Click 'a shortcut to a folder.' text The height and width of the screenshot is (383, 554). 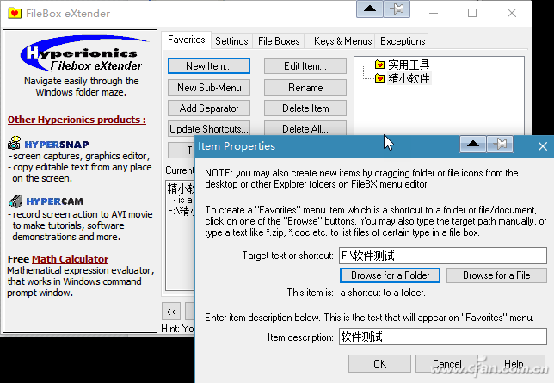pos(383,293)
